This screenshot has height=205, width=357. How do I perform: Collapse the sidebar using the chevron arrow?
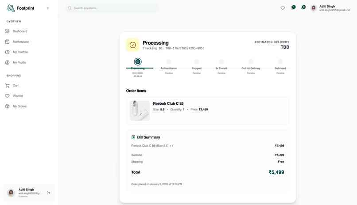[48, 8]
